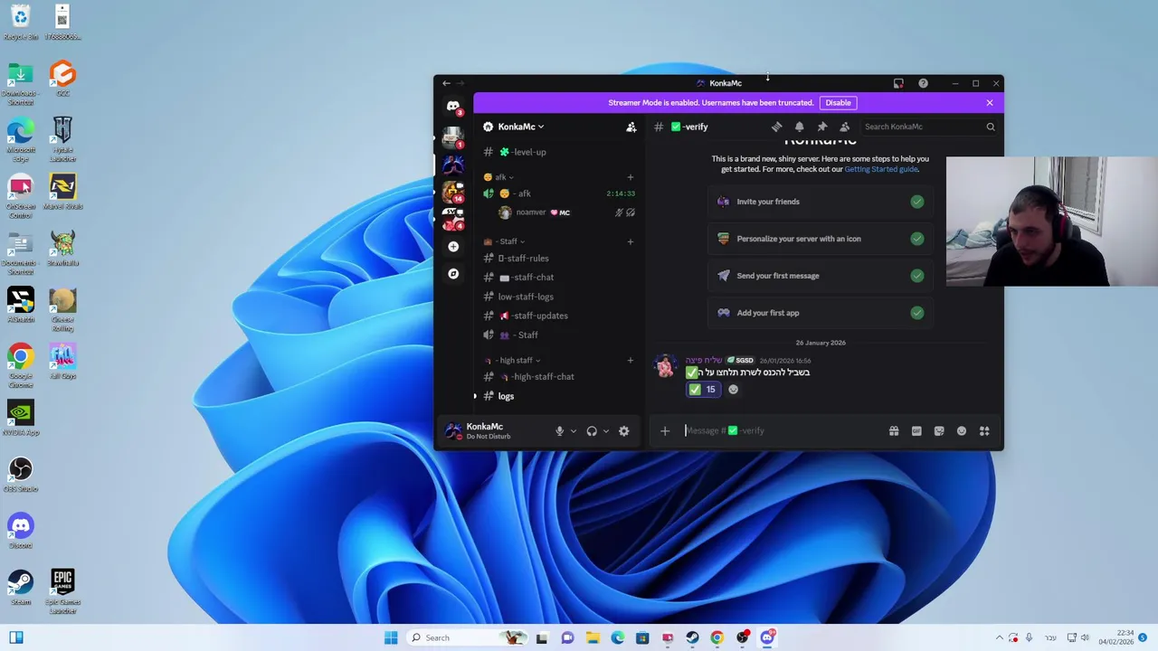Image resolution: width=1158 pixels, height=651 pixels.
Task: Open Getting Started guide link
Action: pyautogui.click(x=881, y=169)
